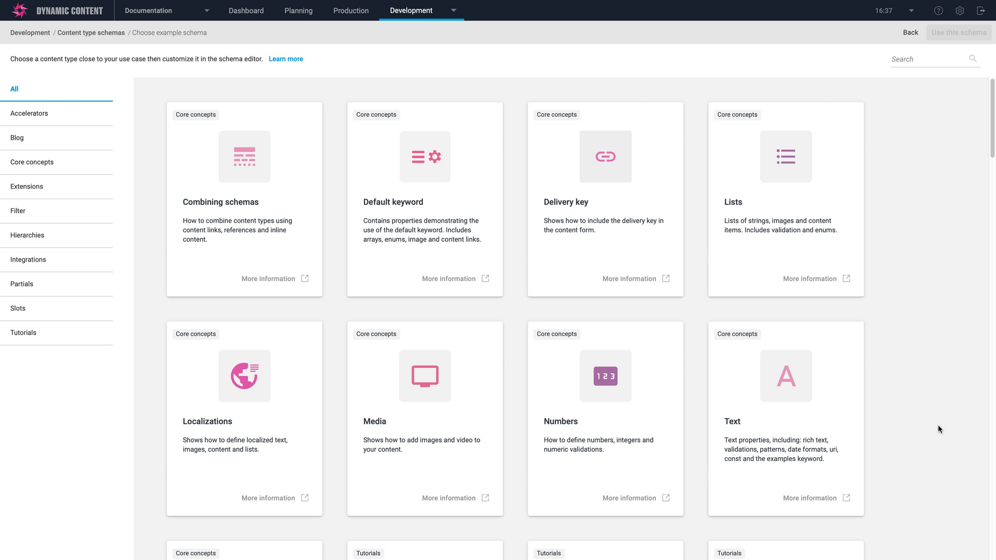Go to the Dashboard tab
The height and width of the screenshot is (560, 996).
coord(246,11)
